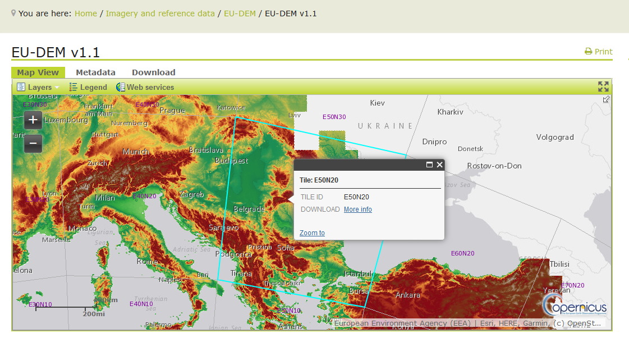Close the E50N20 tile popup

(440, 165)
